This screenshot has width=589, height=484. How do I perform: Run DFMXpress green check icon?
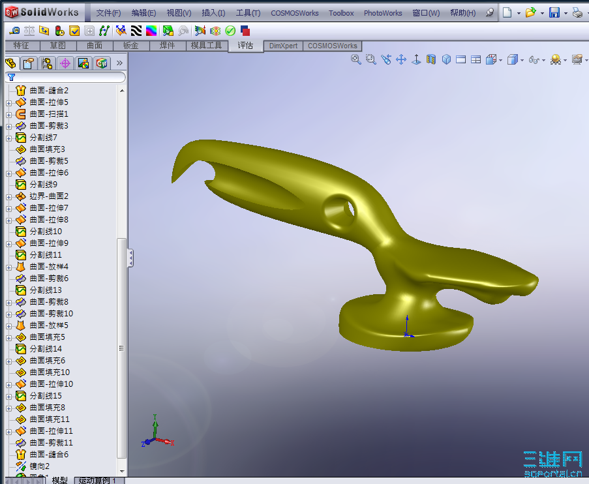coord(230,31)
